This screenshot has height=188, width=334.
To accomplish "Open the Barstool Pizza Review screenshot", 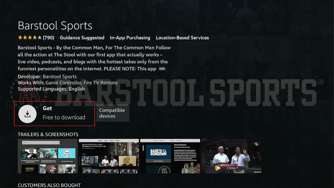I will tap(109, 156).
